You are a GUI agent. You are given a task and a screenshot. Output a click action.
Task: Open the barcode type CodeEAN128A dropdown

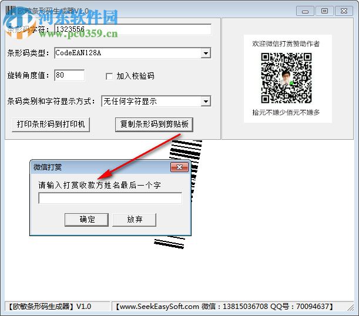pos(206,53)
